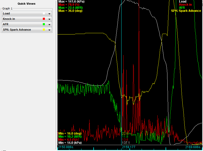Click the white Load legend in graph
203x151 pixels.
tap(183, 2)
